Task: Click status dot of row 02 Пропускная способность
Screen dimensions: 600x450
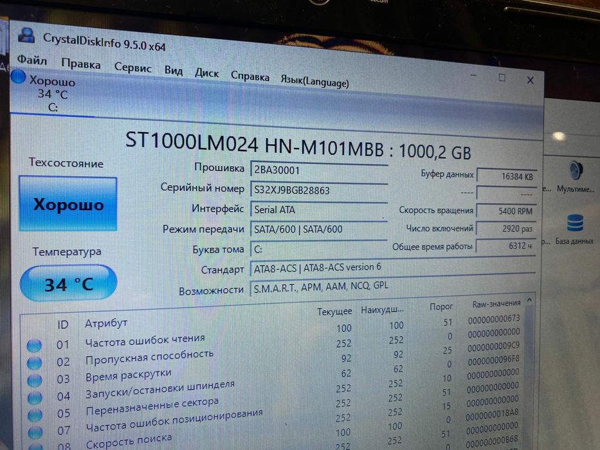Action: pyautogui.click(x=35, y=363)
